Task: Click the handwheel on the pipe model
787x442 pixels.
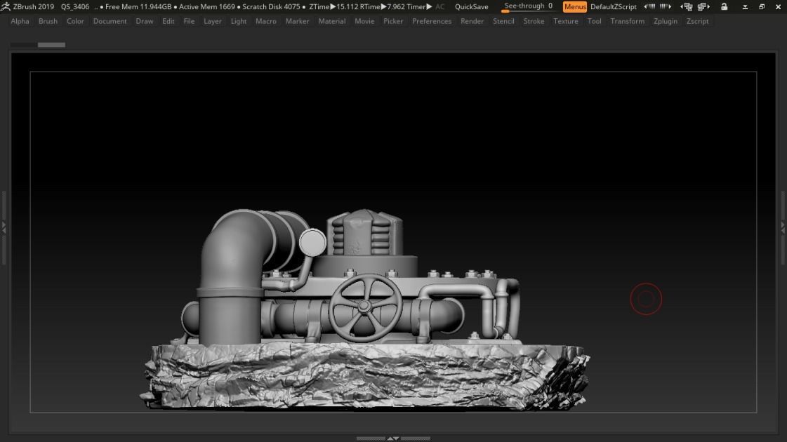Action: tap(365, 307)
